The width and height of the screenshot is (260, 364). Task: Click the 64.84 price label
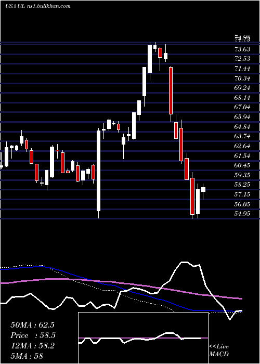click(x=242, y=127)
